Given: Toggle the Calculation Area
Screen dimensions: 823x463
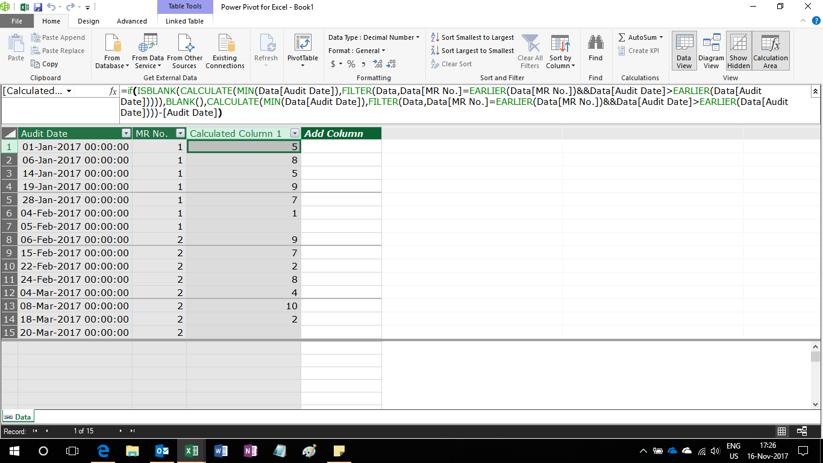Looking at the screenshot, I should (x=771, y=51).
